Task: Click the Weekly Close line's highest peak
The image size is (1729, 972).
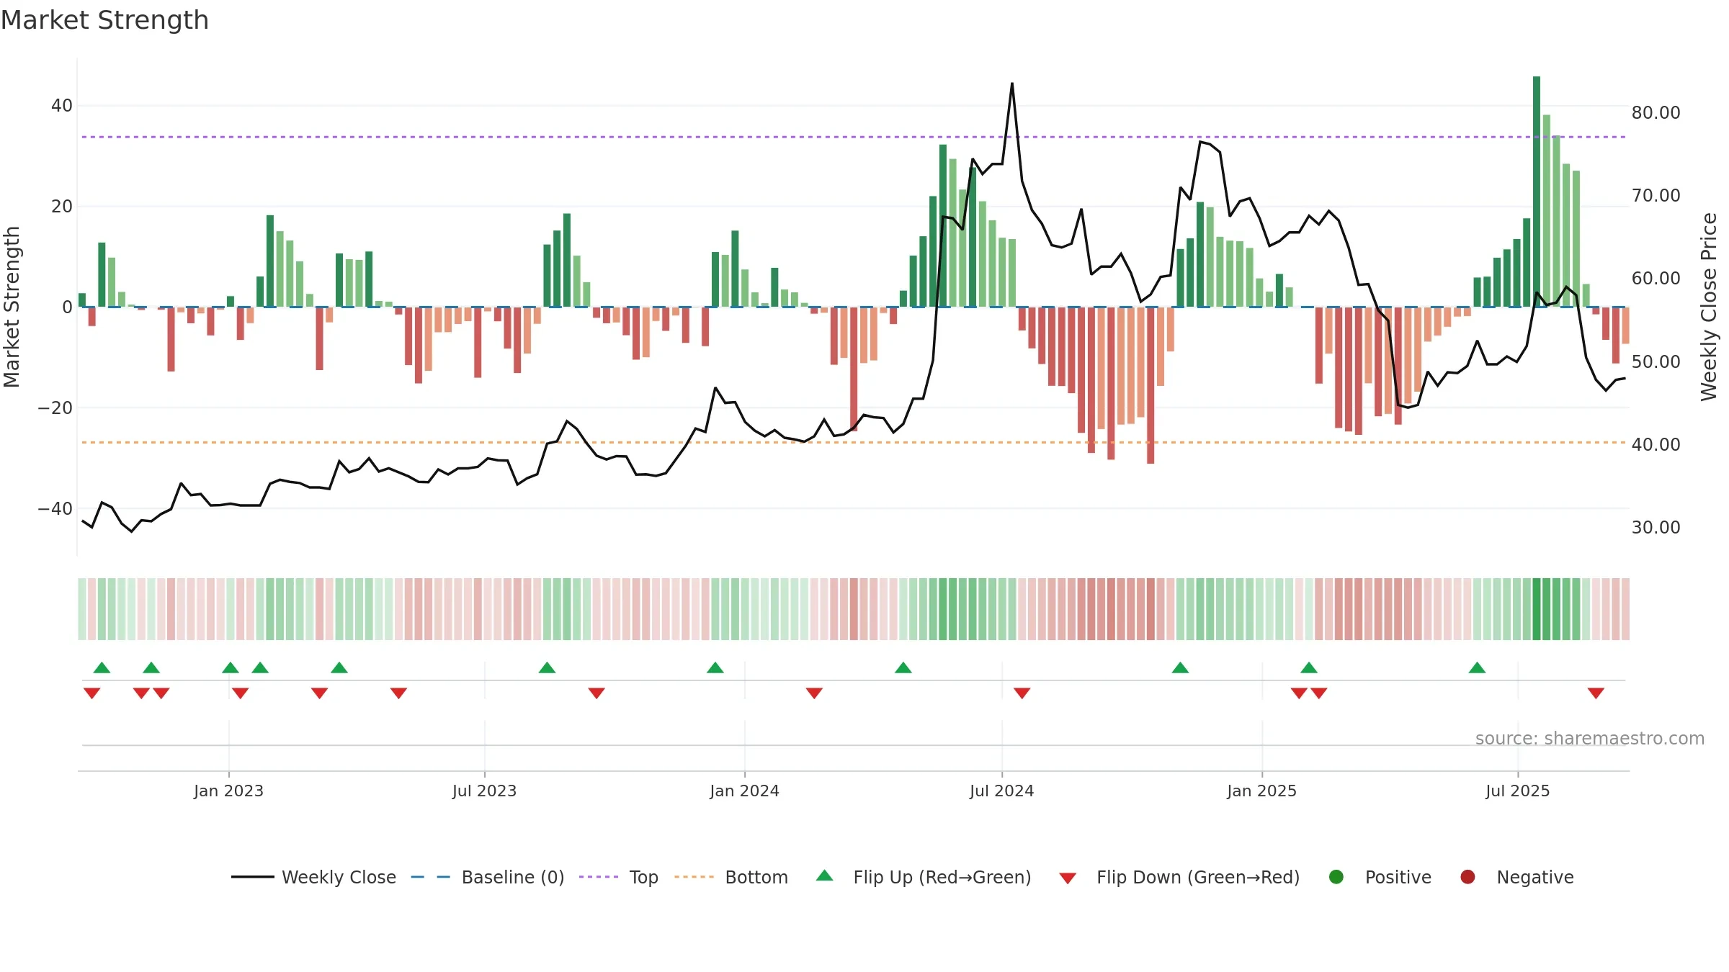Action: (x=1012, y=84)
